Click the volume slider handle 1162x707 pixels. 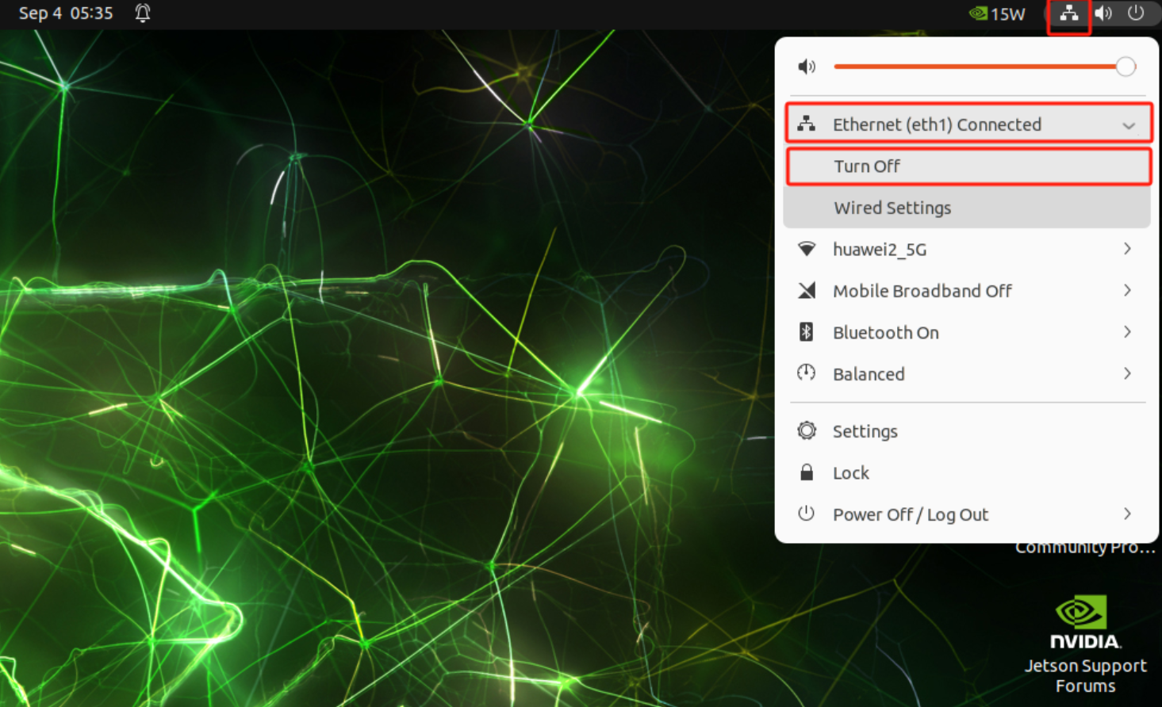[x=1125, y=67]
